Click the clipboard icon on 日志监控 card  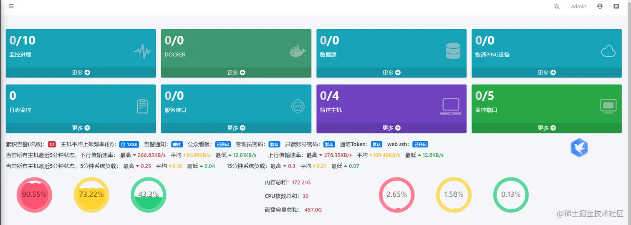click(x=142, y=106)
